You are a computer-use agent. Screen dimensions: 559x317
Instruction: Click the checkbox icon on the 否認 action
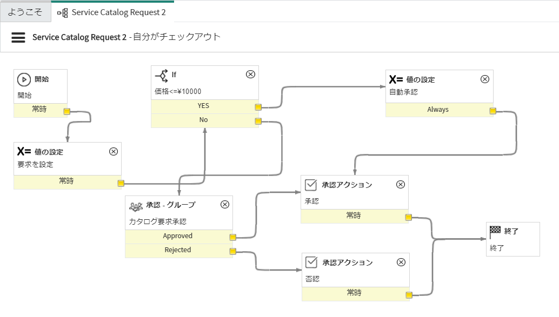pos(311,262)
